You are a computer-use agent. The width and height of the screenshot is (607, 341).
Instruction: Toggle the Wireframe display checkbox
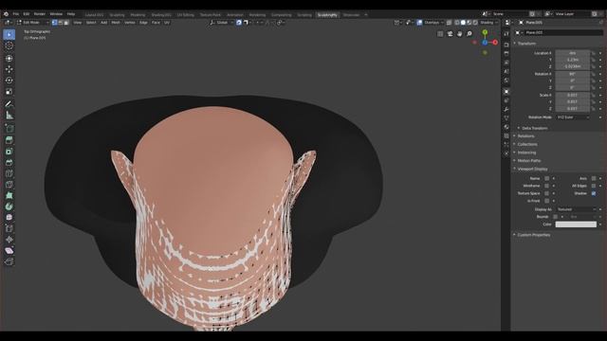pos(546,186)
